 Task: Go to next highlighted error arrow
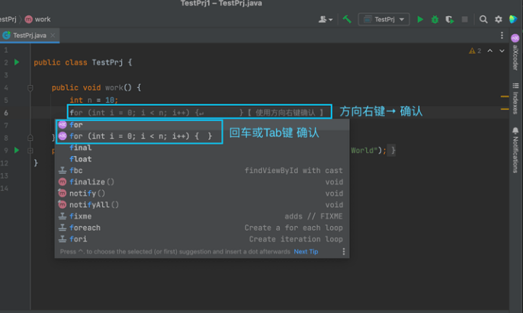[502, 51]
